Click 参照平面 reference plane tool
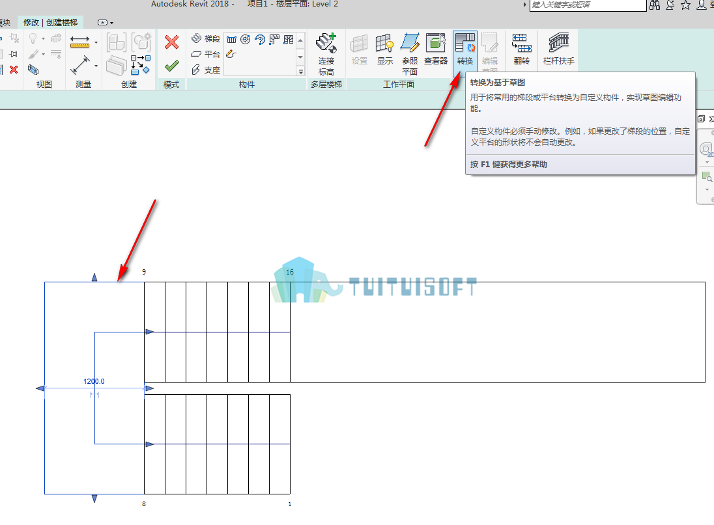This screenshot has height=525, width=714. coord(410,54)
